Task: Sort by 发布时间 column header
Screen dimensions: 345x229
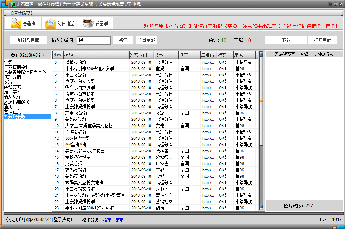Action: click(141, 55)
